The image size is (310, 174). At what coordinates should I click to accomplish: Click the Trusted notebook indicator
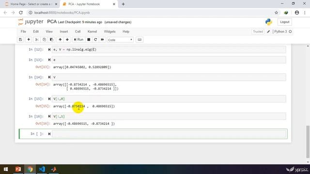[x=258, y=31]
